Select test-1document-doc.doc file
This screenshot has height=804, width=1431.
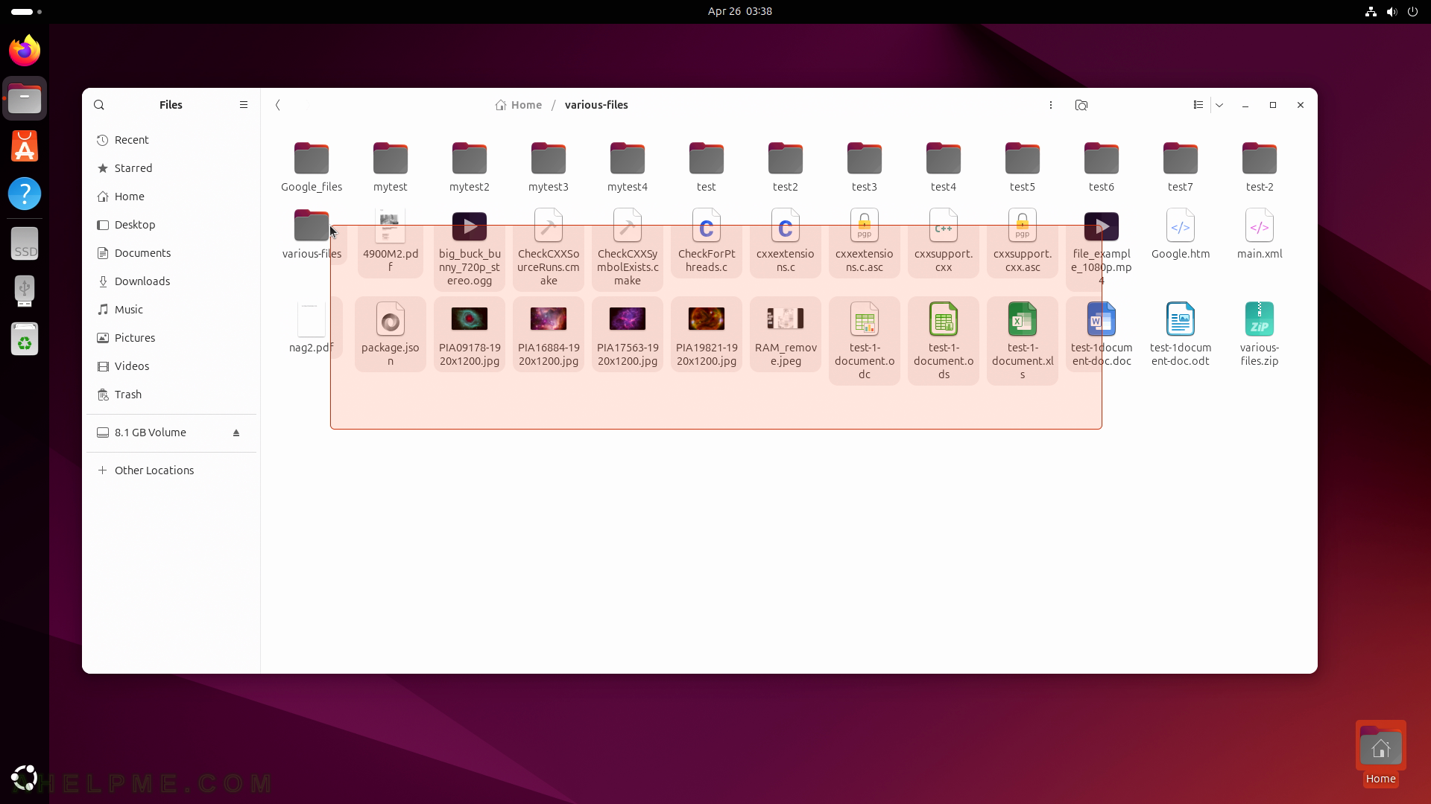(1102, 334)
